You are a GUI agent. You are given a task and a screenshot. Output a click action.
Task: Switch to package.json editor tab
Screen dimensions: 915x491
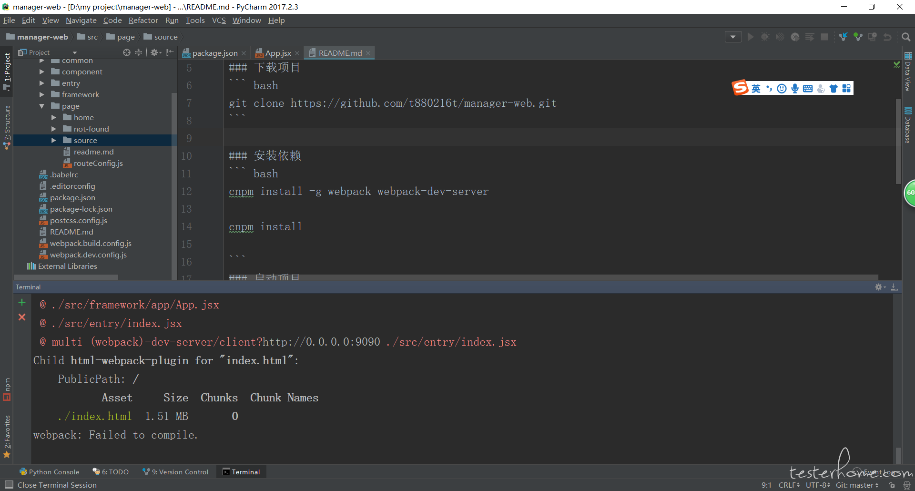coord(214,53)
